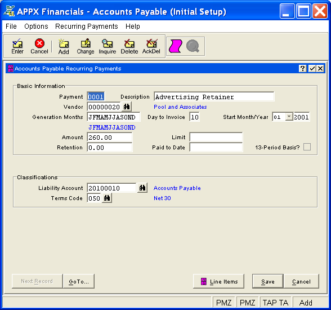Click the red Cancel toolbar icon
Image resolution: width=331 pixels, height=310 pixels.
click(x=39, y=46)
